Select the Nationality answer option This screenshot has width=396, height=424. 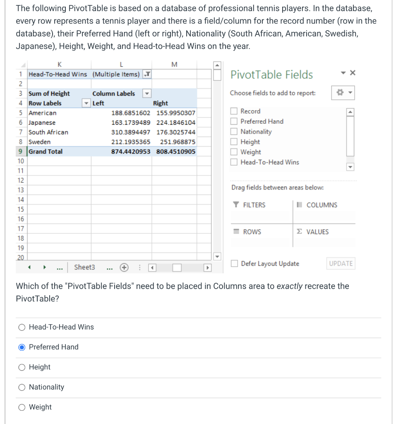[x=22, y=387]
